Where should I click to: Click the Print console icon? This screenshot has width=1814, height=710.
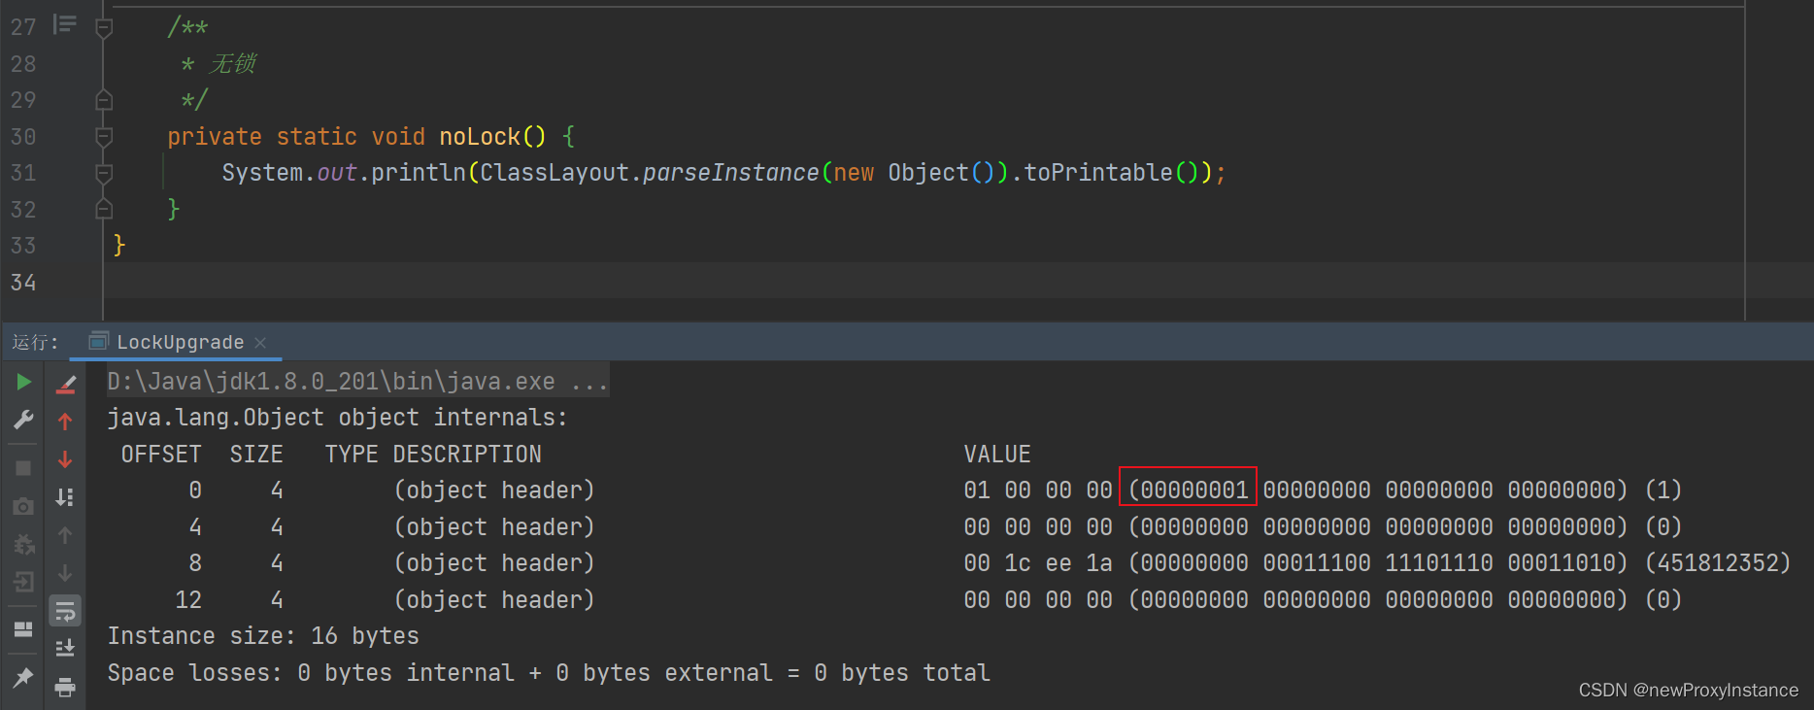click(x=65, y=687)
